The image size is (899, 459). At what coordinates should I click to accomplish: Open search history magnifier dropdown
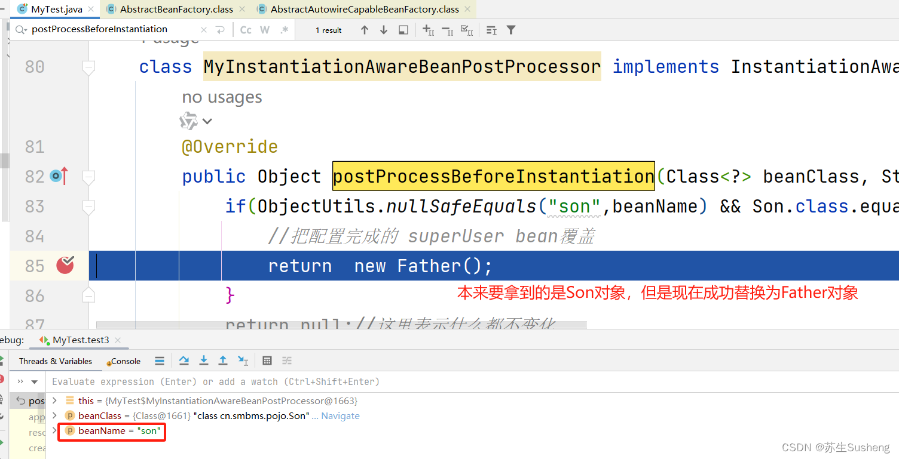click(22, 30)
